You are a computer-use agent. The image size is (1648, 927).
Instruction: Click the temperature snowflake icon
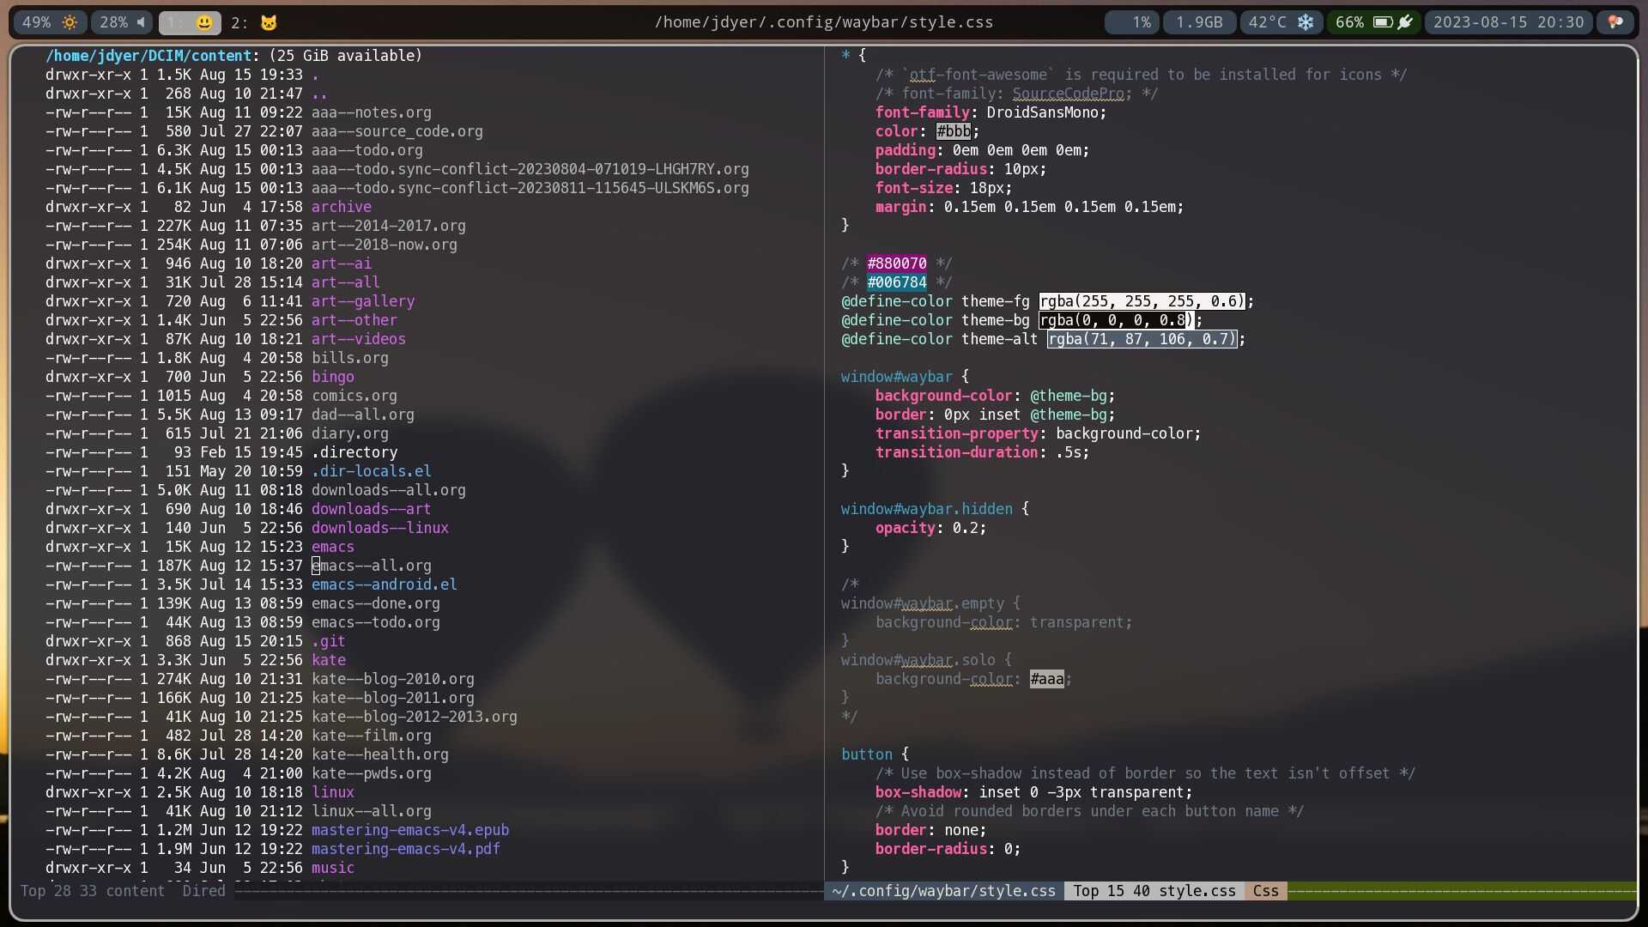(x=1305, y=22)
